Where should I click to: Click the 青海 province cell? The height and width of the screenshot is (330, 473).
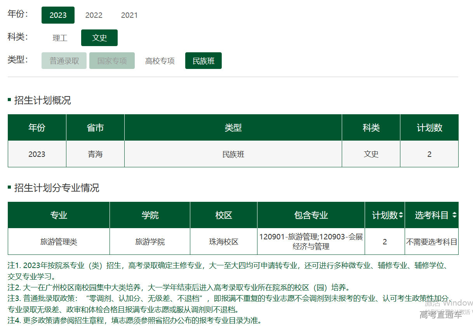(95, 154)
